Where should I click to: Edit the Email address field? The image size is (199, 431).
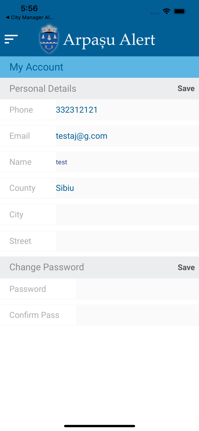pos(127,136)
